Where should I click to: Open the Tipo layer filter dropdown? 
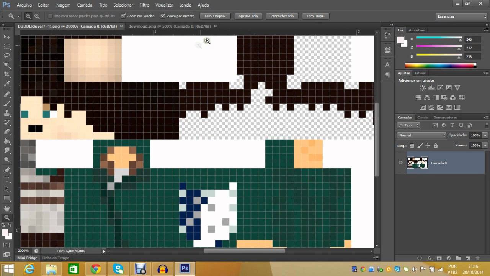coord(409,125)
